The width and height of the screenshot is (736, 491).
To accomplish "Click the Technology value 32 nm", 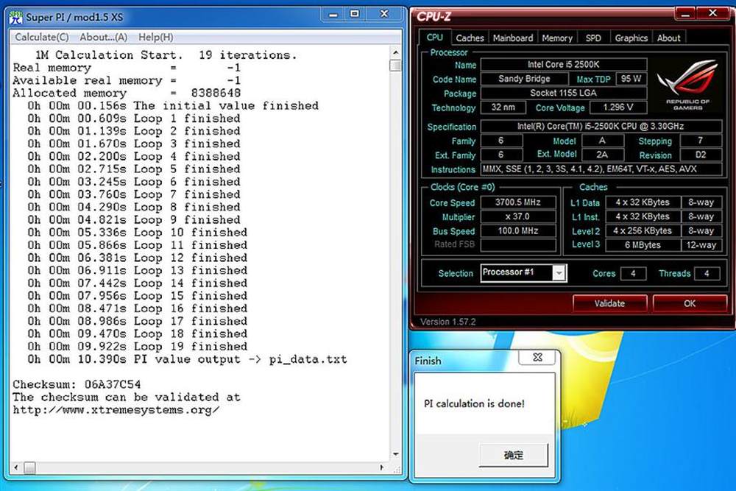I will click(503, 107).
